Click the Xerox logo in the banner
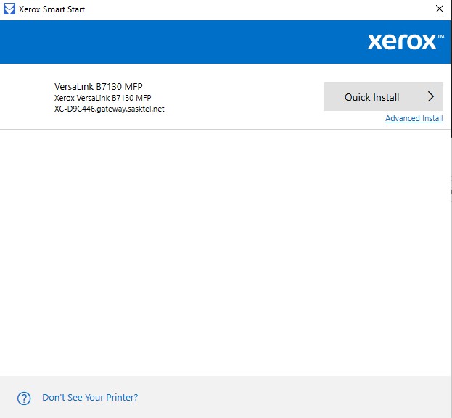Viewport: 452px width, 418px height. click(406, 42)
